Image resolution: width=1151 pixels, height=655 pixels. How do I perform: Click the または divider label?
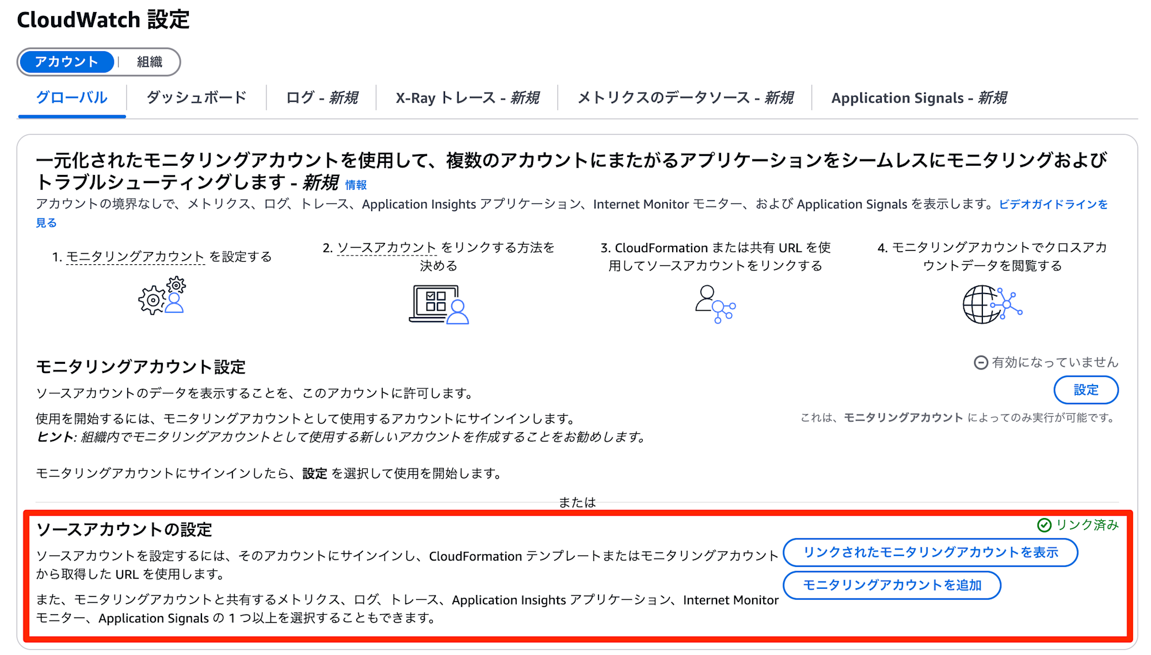click(577, 502)
